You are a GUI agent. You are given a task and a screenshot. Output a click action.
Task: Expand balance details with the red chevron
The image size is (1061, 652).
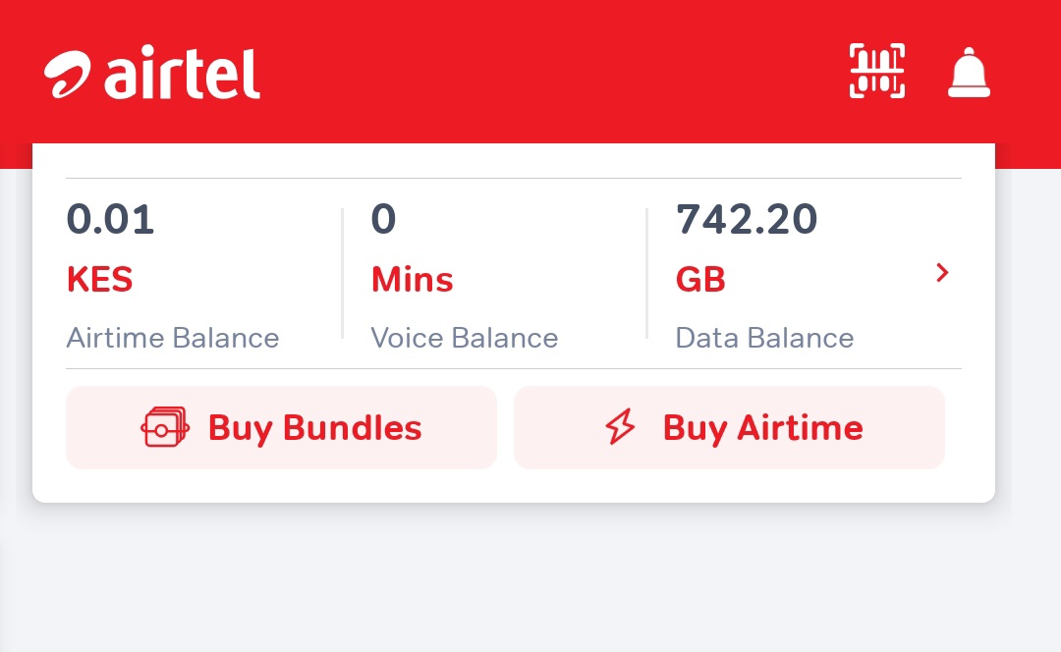point(942,273)
